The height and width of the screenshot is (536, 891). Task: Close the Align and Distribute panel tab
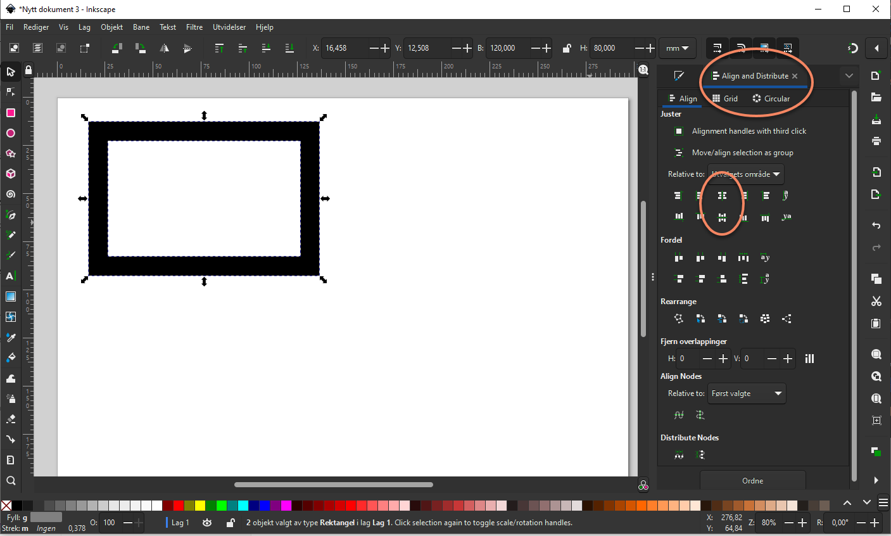[795, 76]
